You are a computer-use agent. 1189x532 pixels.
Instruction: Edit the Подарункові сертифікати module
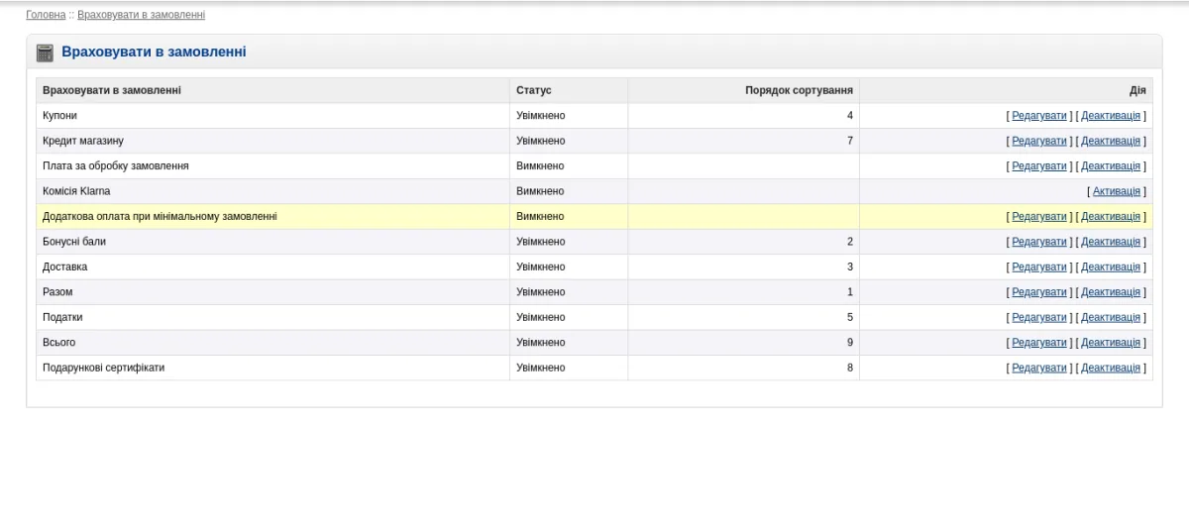[x=1039, y=368]
